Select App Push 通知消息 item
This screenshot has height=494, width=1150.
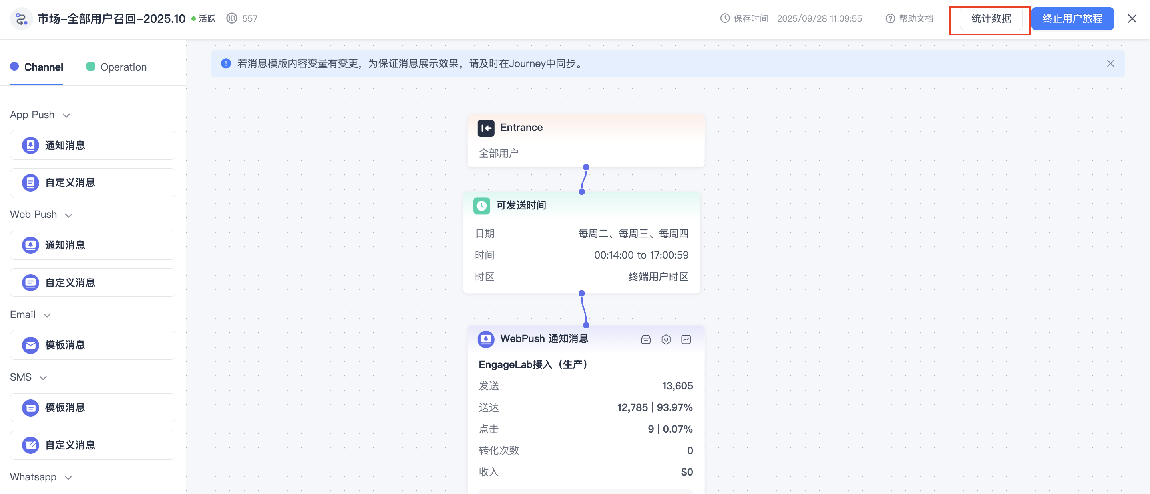point(92,145)
